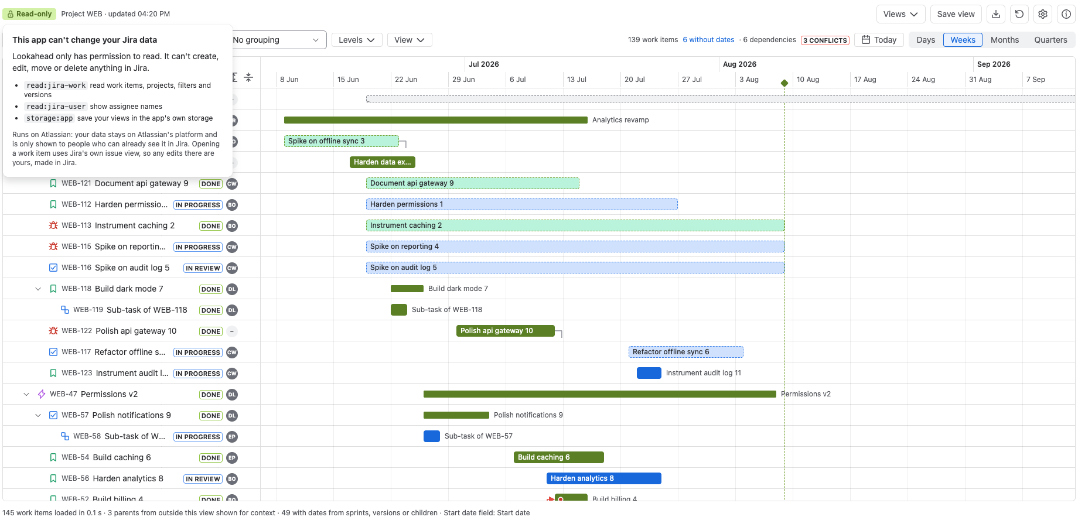Click the Read-only lock badge

pos(29,14)
